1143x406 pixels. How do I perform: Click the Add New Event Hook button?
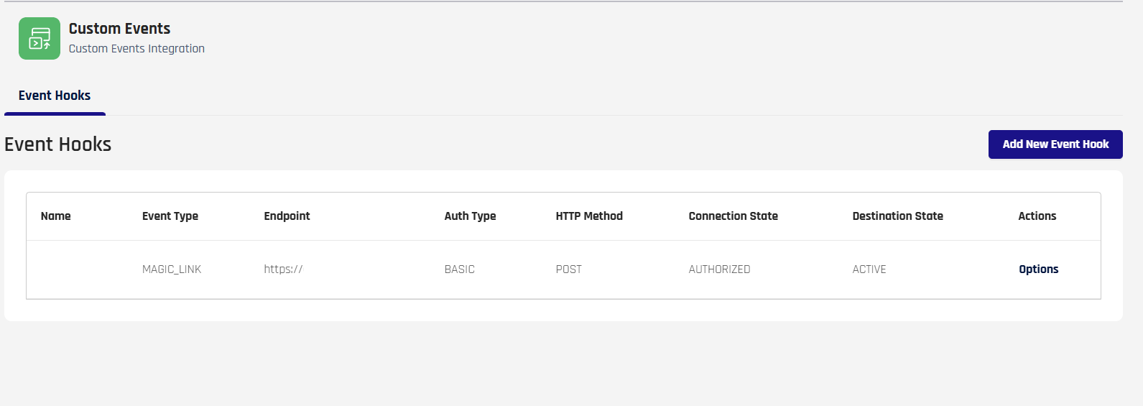tap(1055, 144)
